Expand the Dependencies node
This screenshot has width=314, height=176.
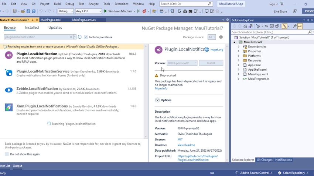[x=239, y=47]
